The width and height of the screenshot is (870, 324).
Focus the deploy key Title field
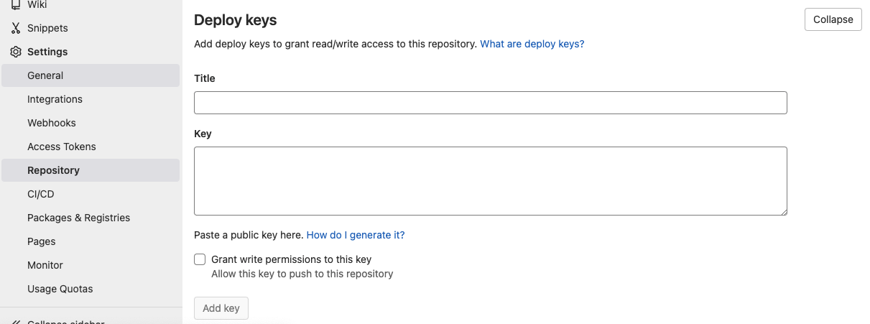coord(491,103)
